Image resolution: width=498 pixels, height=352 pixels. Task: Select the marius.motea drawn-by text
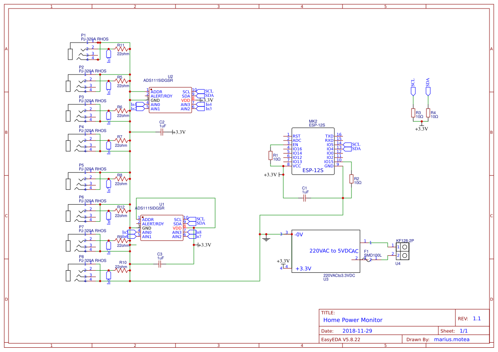coord(452,339)
